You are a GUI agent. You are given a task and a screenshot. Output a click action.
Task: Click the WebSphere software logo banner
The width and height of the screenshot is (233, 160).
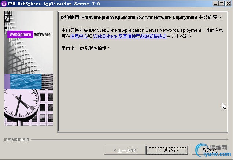click(x=29, y=34)
